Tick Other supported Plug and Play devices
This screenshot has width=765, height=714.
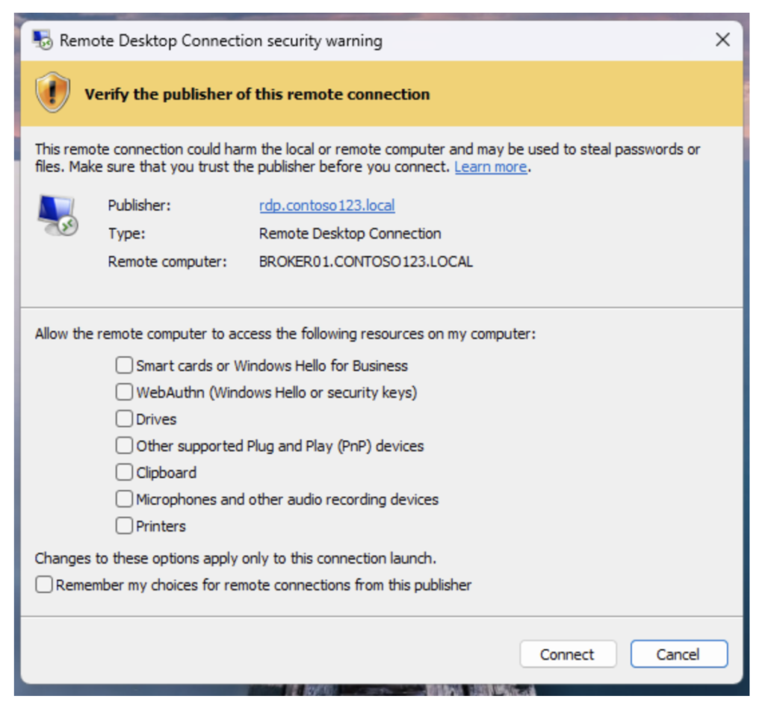(124, 446)
